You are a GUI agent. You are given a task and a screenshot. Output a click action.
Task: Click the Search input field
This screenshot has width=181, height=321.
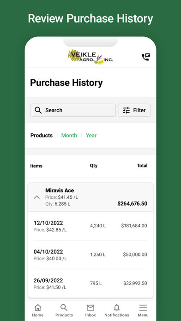click(73, 110)
